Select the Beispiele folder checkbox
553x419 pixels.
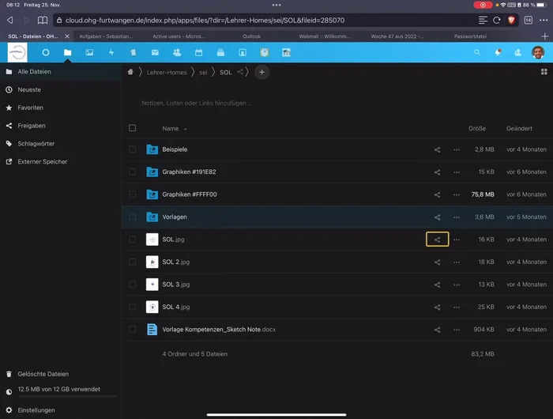coord(133,149)
